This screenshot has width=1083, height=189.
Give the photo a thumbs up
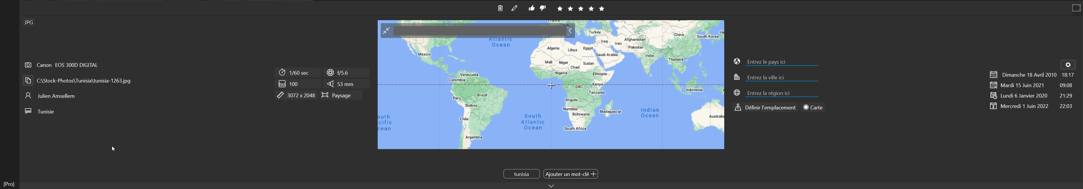coord(532,8)
